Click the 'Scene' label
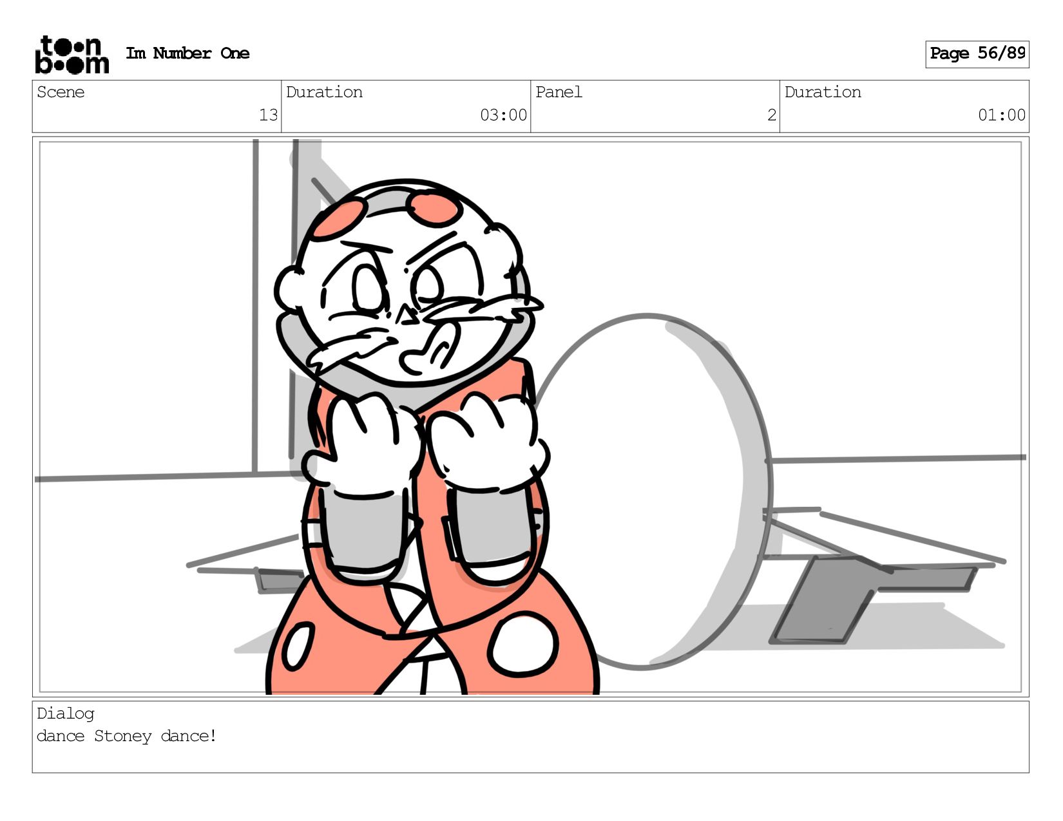Screen dimensions: 1063x821 click(x=61, y=92)
